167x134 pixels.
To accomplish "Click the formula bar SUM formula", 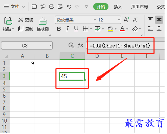I will coord(120,46).
